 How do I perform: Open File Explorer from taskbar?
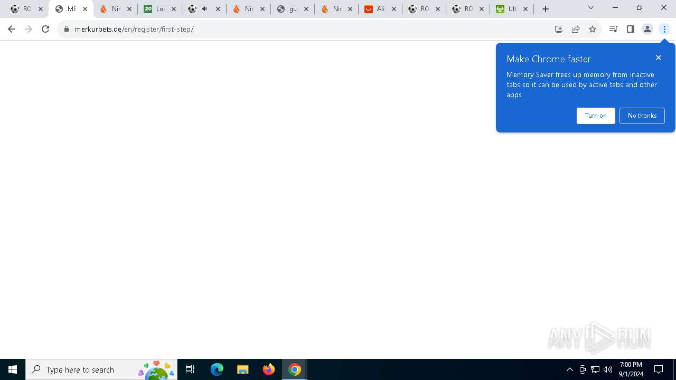tap(243, 369)
